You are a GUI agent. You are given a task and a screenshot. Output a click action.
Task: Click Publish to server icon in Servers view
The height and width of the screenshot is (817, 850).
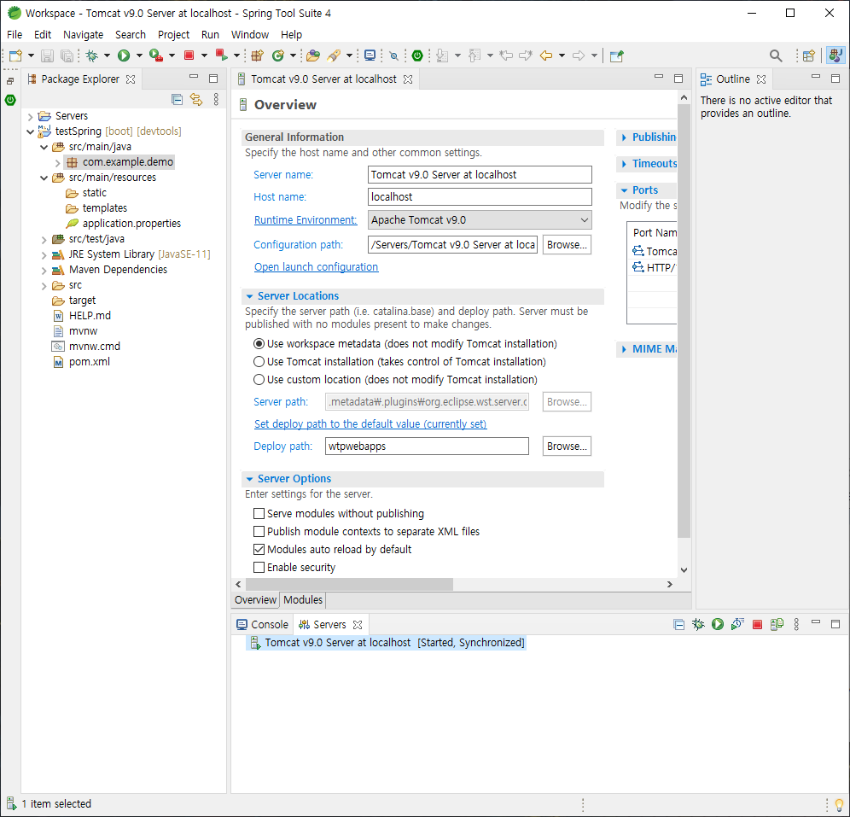click(777, 625)
